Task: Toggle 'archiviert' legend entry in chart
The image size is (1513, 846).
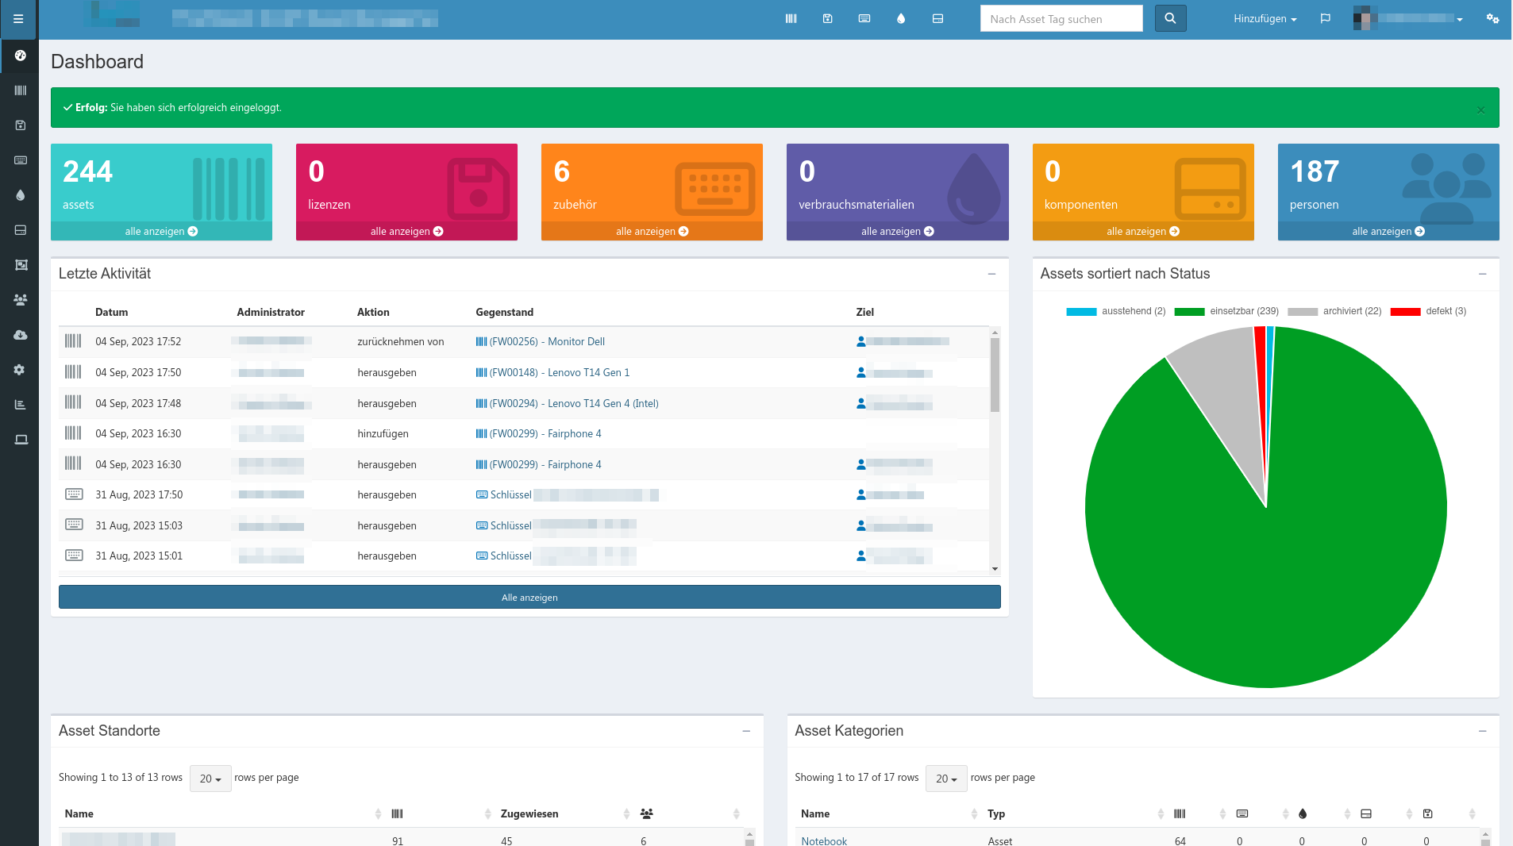Action: (x=1334, y=311)
